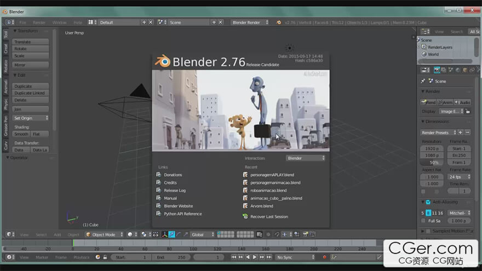Image resolution: width=482 pixels, height=271 pixels.
Task: Open the Interaction preset dropdown
Action: pyautogui.click(x=306, y=158)
